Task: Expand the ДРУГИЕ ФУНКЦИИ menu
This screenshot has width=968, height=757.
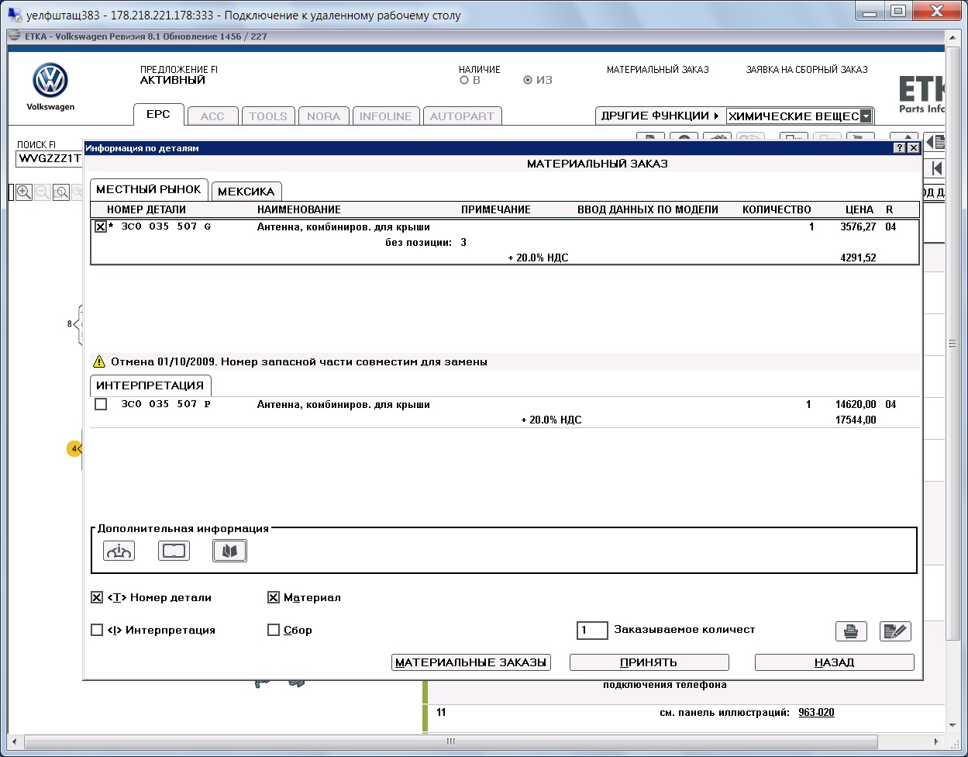Action: coord(660,116)
